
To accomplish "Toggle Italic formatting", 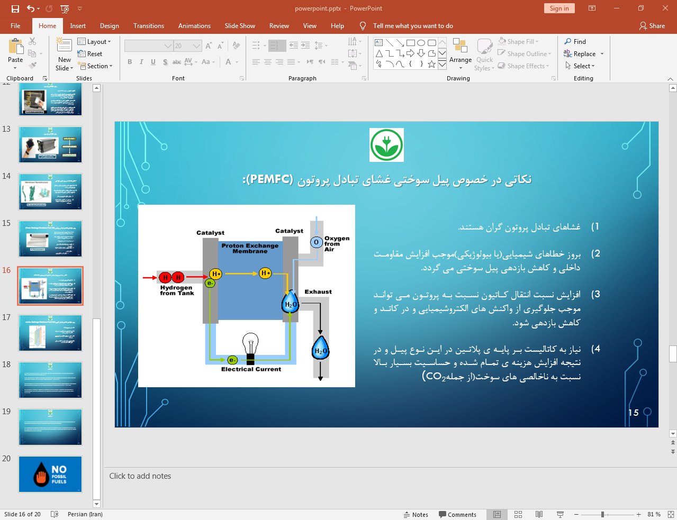I will coord(141,62).
